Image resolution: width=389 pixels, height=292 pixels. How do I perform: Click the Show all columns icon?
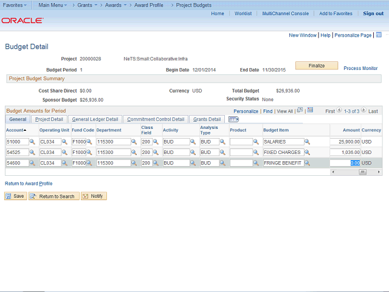pos(233,119)
